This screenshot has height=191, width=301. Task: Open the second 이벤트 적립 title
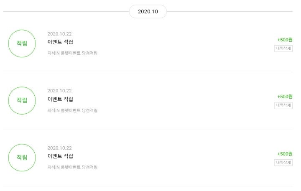pyautogui.click(x=61, y=99)
